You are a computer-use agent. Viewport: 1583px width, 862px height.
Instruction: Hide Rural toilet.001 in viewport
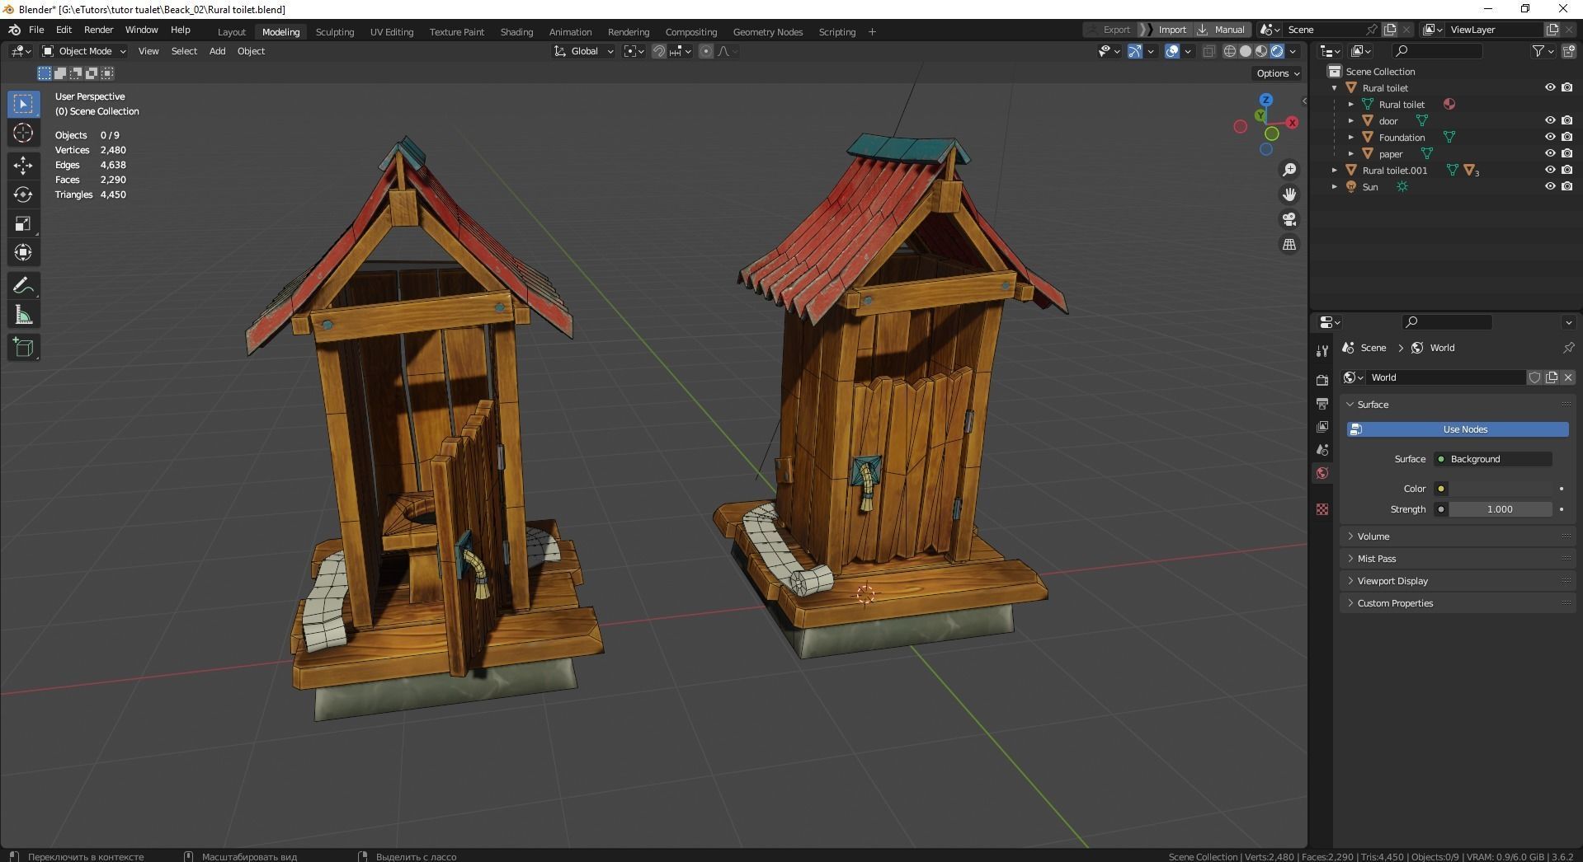pyautogui.click(x=1550, y=170)
